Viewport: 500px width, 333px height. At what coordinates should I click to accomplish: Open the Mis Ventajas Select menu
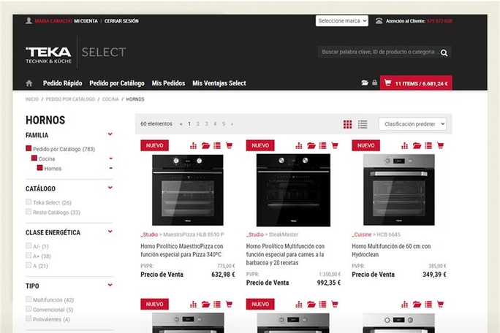219,83
